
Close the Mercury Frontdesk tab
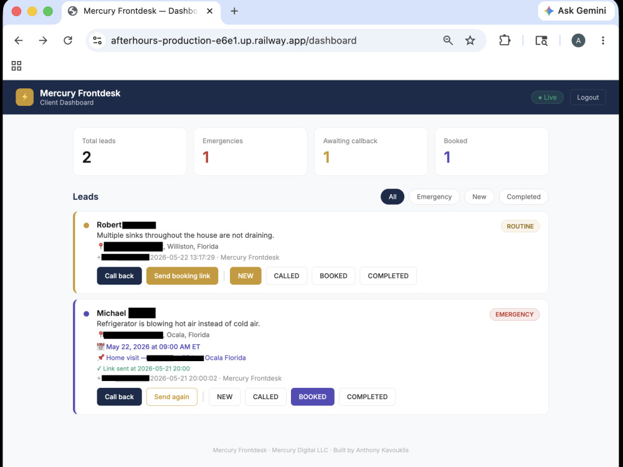[210, 11]
